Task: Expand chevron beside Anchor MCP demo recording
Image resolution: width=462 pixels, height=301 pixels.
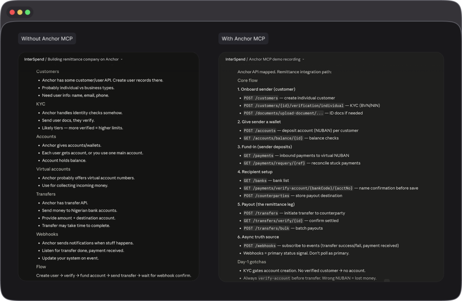Action: point(303,60)
